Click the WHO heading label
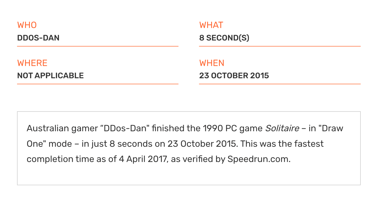 point(27,25)
